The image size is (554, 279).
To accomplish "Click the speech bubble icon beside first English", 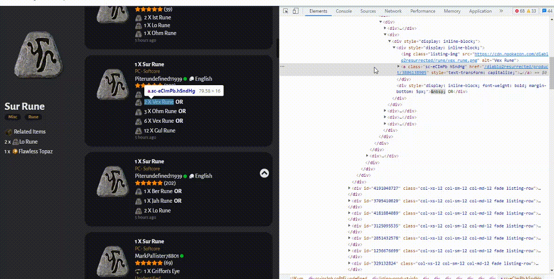I will (x=191, y=79).
